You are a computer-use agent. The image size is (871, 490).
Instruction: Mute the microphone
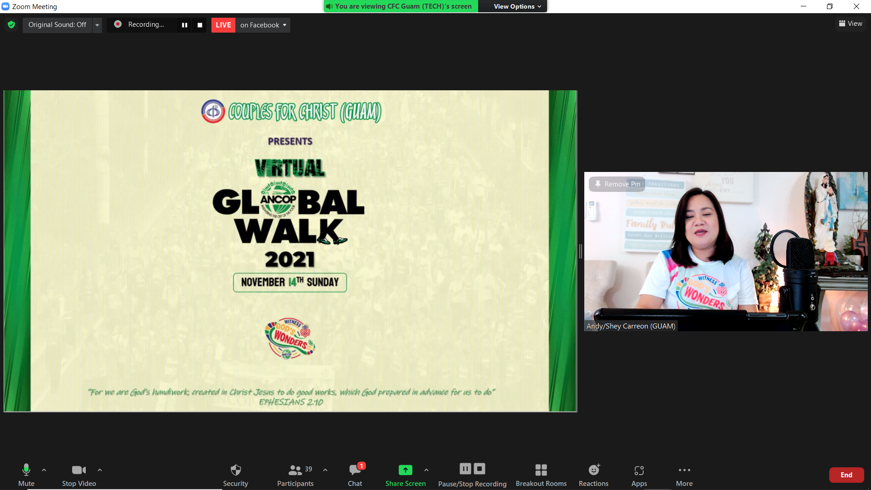pyautogui.click(x=26, y=475)
